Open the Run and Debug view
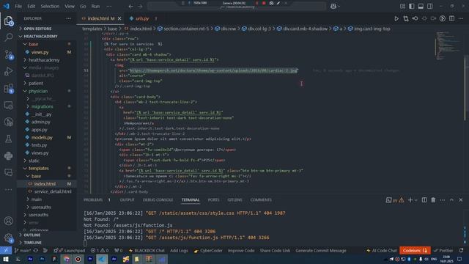469x264 pixels. (x=9, y=71)
